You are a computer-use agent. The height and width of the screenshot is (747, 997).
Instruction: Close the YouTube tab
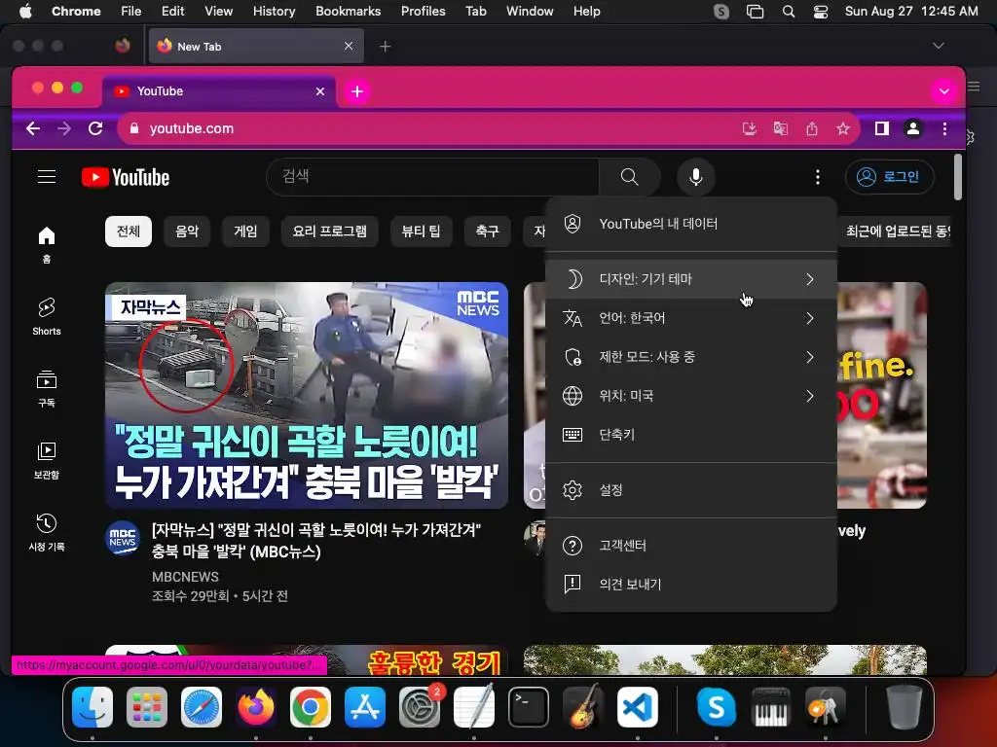[319, 91]
